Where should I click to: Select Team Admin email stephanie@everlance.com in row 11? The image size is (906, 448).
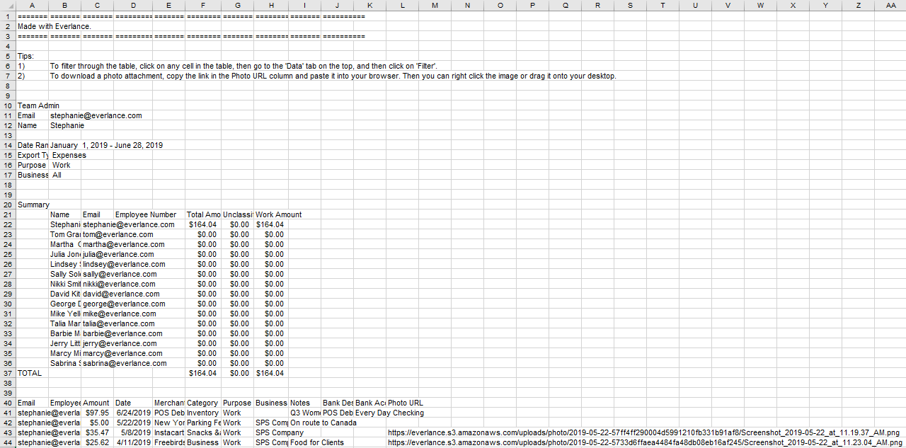[96, 115]
